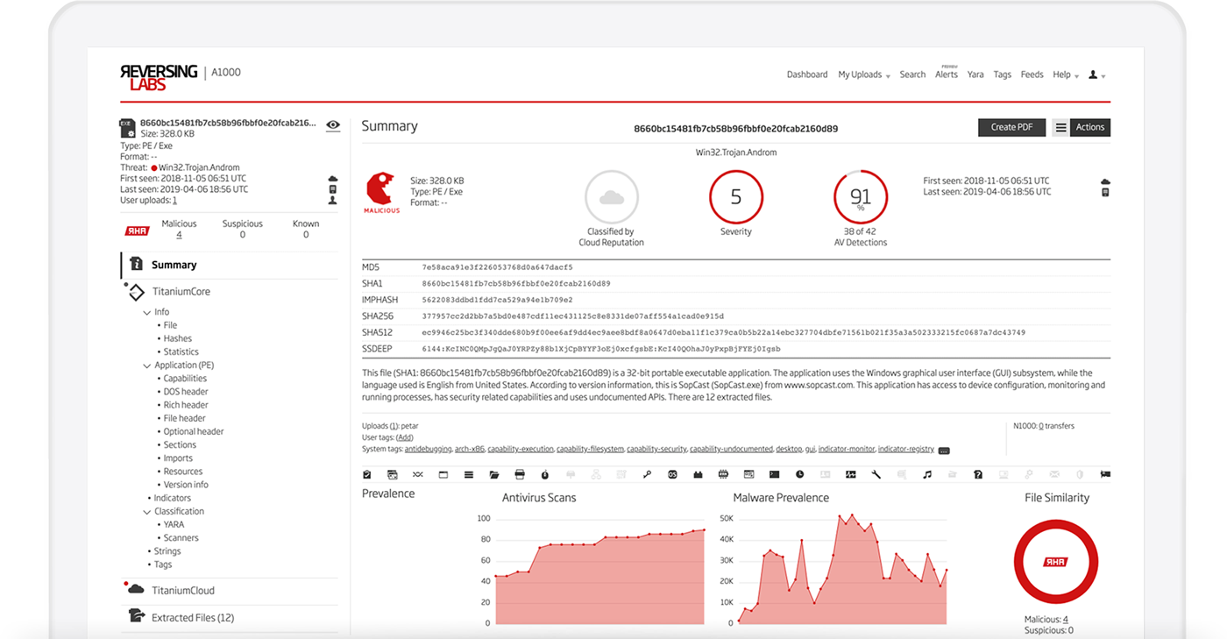Image resolution: width=1227 pixels, height=639 pixels.
Task: Click the open folder indicator icon
Action: pyautogui.click(x=494, y=474)
